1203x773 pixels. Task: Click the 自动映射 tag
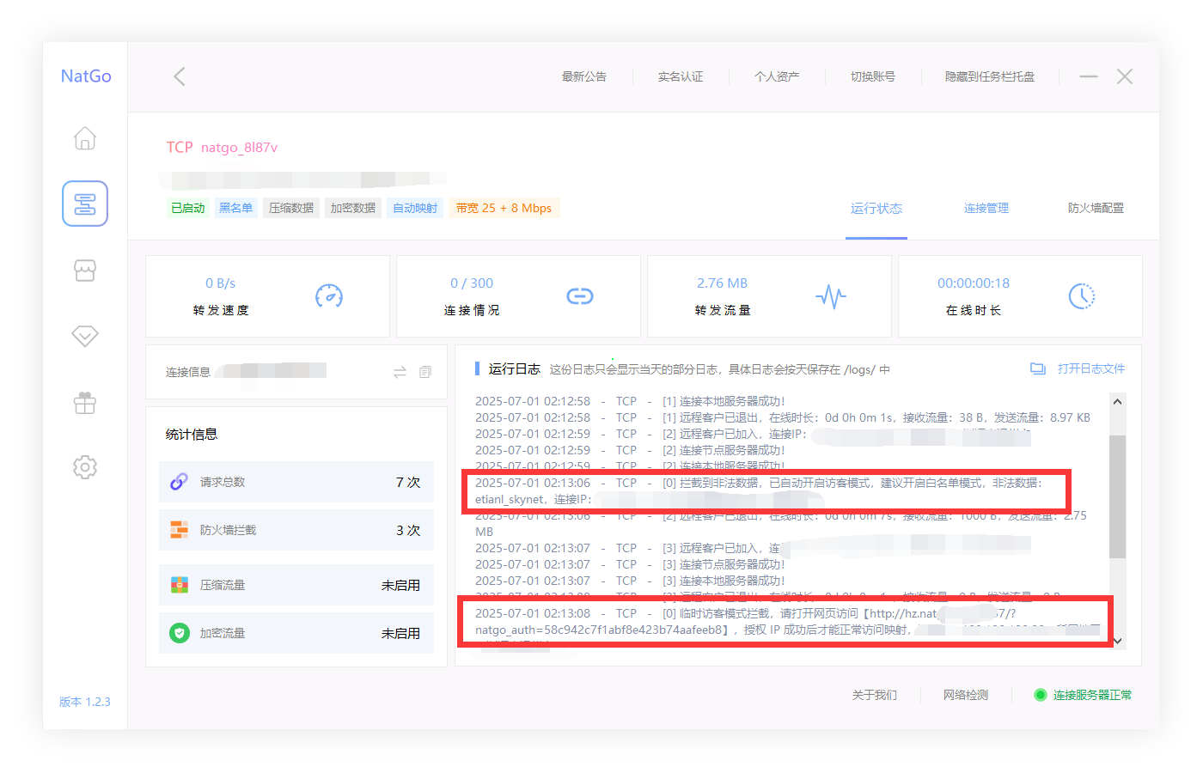[x=415, y=208]
